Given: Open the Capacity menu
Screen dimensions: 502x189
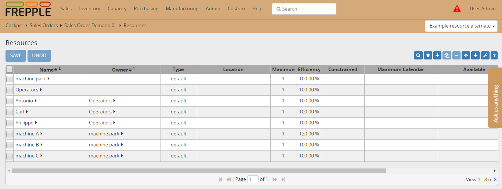Looking at the screenshot, I should [117, 9].
